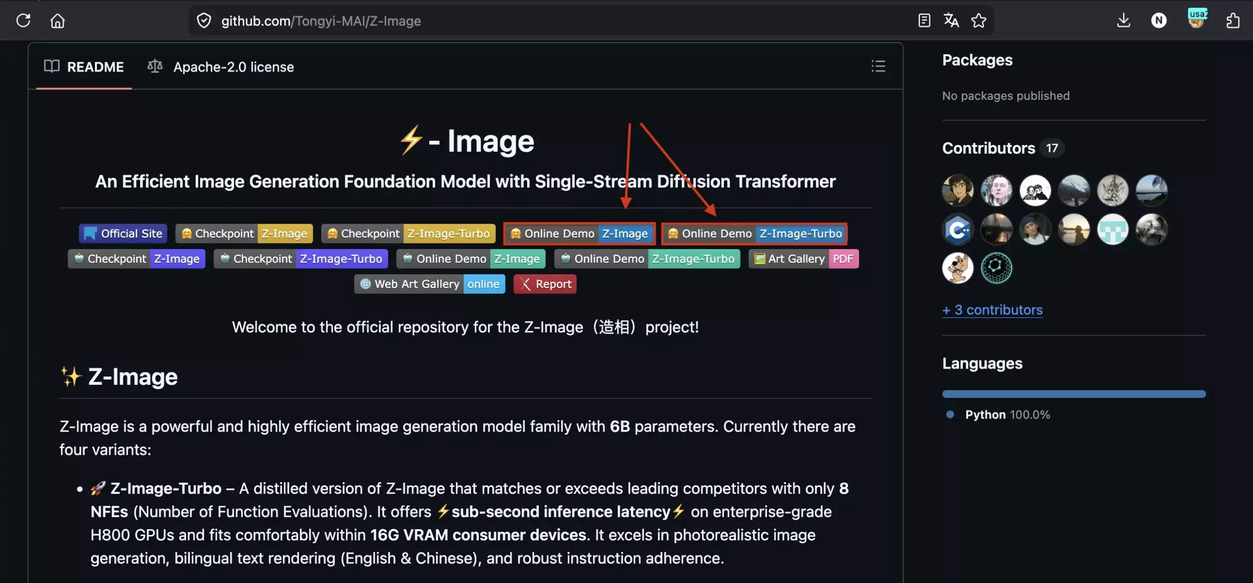
Task: Open the blue Online Demo Z-Image badge
Action: [580, 233]
